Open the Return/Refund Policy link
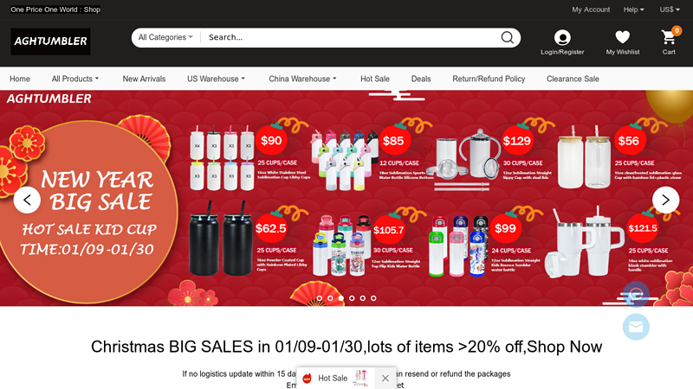The height and width of the screenshot is (389, 693). click(489, 79)
